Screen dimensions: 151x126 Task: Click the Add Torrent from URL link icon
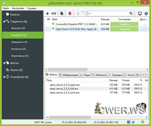54,13
